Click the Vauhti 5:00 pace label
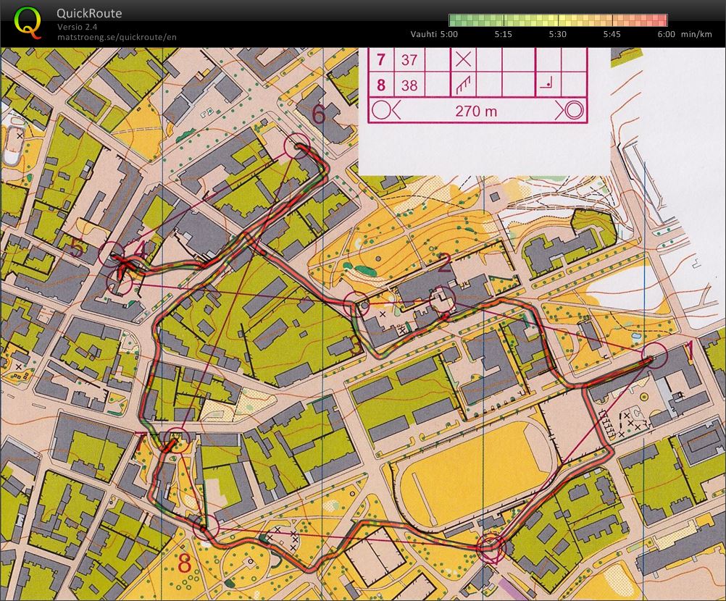 pyautogui.click(x=434, y=34)
